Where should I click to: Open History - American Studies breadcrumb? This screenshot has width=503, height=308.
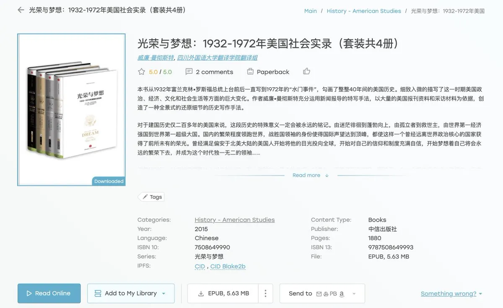363,11
